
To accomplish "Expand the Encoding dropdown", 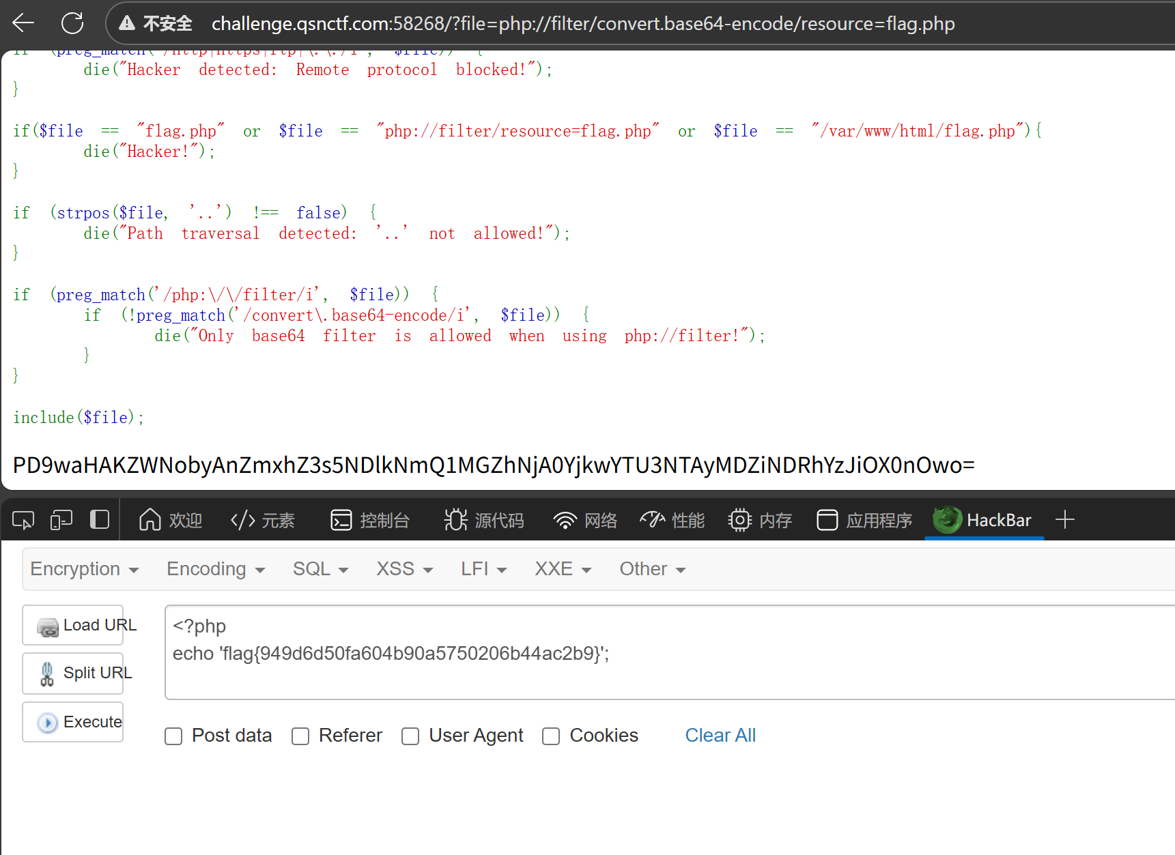I will coord(216,569).
